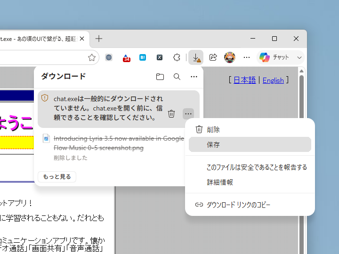Viewport: 339px width, 254px height.
Task: Choose 削除 in the context menu
Action: tap(250, 130)
